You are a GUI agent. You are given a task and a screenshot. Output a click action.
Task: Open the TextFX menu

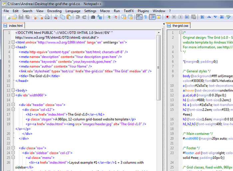click(129, 11)
